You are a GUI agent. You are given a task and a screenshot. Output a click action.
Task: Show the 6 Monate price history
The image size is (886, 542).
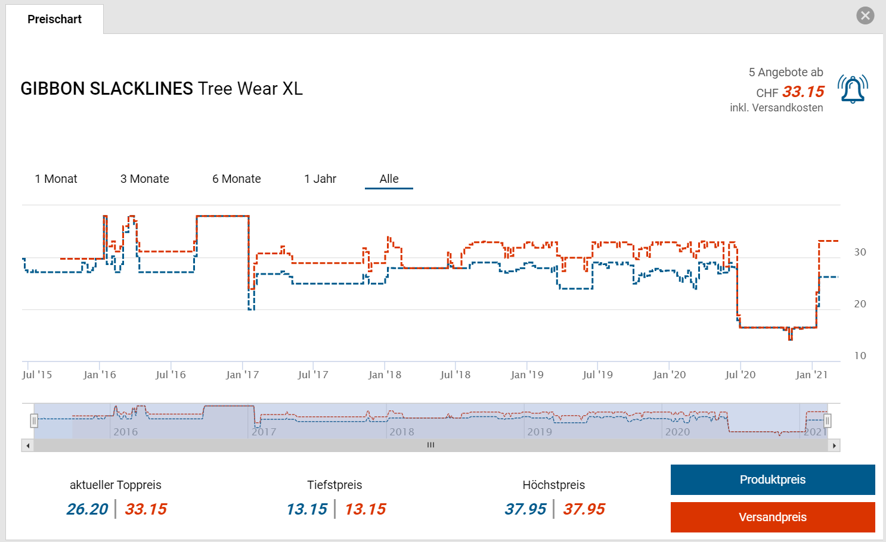pos(237,179)
